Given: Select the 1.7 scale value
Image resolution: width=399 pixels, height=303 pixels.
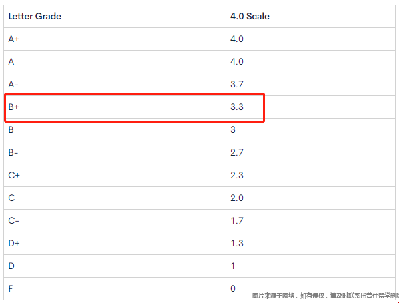Looking at the screenshot, I should click(237, 220).
